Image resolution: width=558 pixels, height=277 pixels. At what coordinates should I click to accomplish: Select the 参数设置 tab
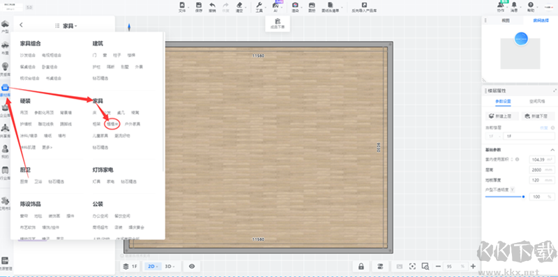pyautogui.click(x=503, y=101)
